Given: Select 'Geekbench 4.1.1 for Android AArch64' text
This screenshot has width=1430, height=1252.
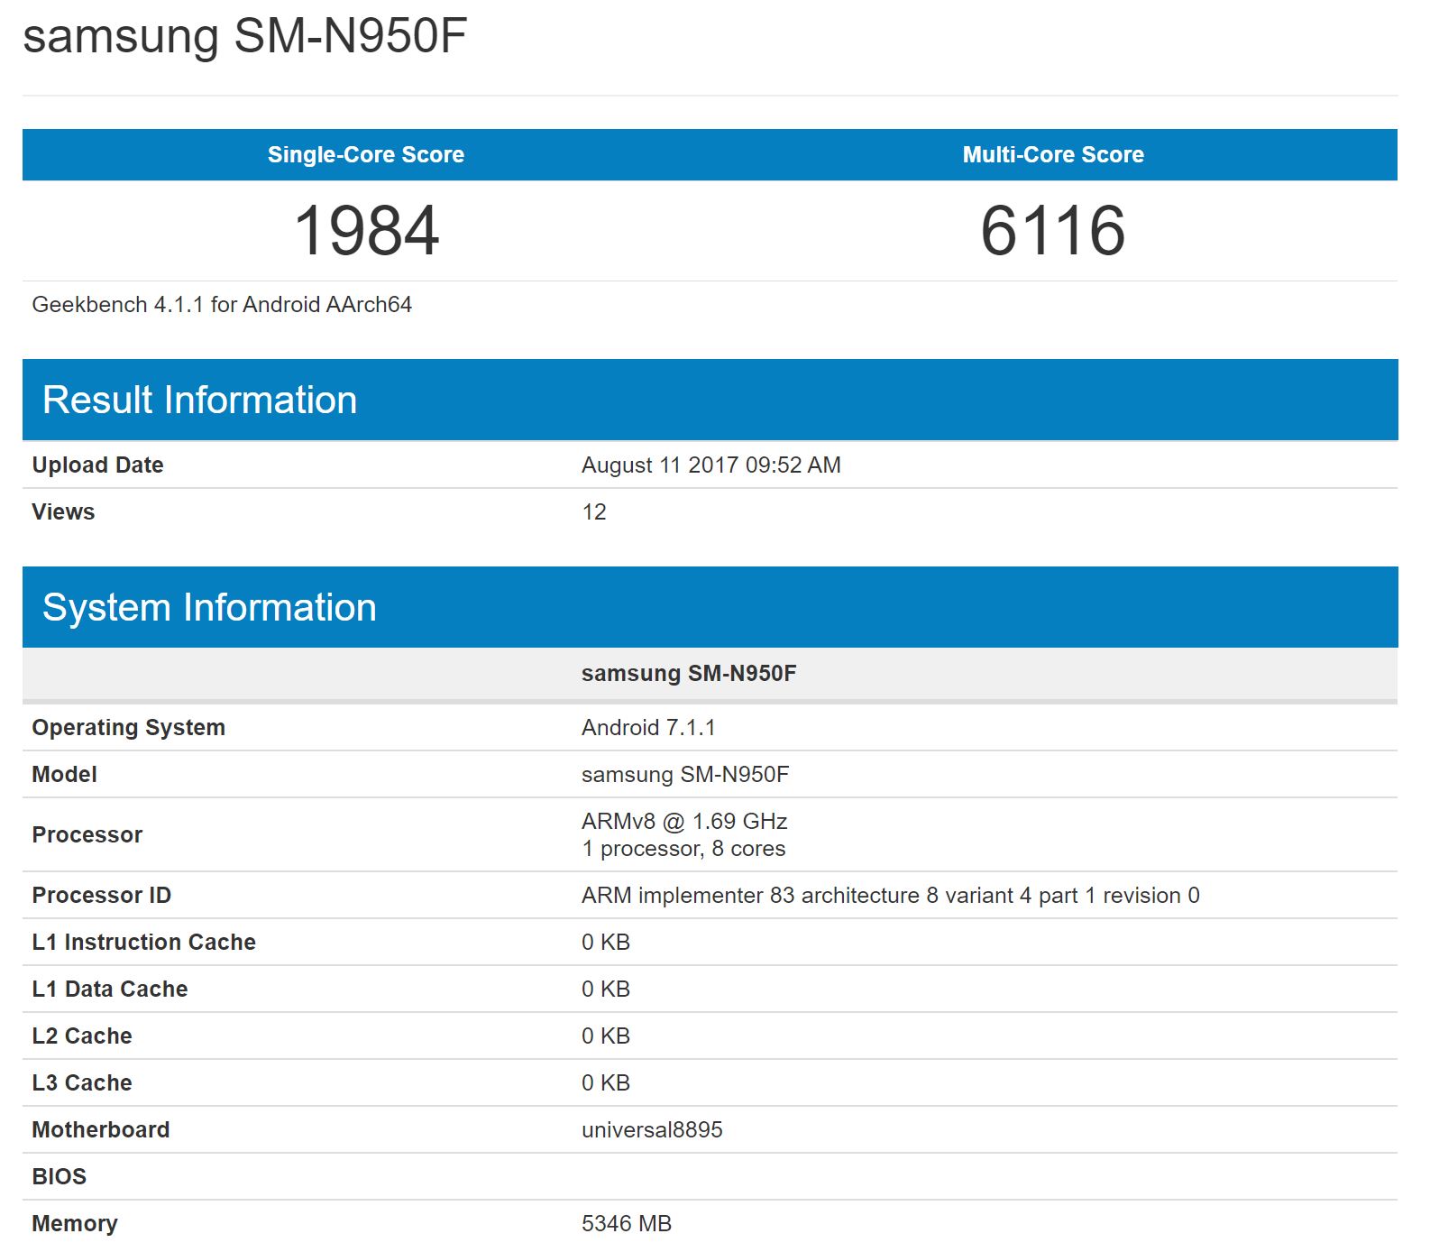Looking at the screenshot, I should click(x=222, y=305).
